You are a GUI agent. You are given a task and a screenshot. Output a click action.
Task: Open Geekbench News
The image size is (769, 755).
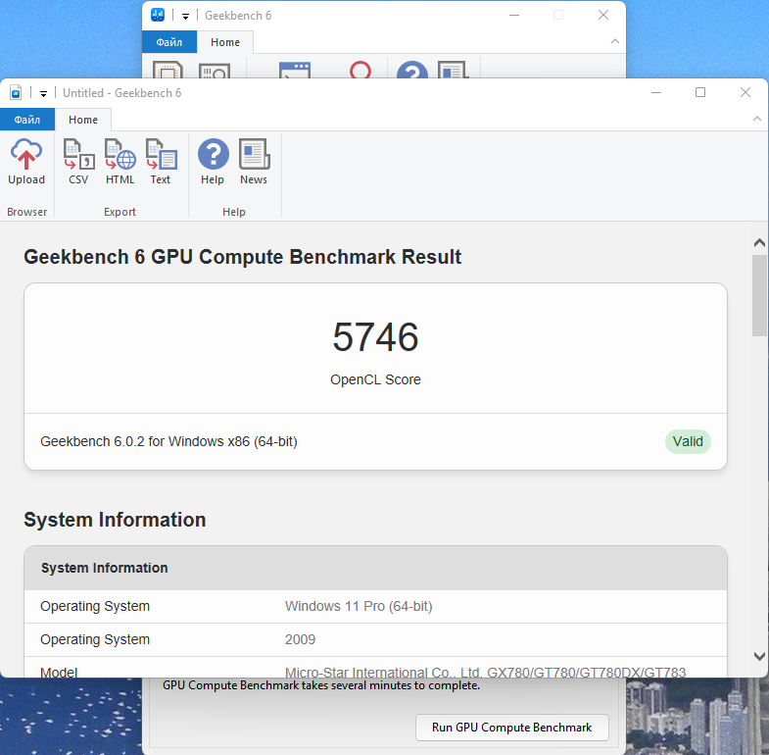254,162
